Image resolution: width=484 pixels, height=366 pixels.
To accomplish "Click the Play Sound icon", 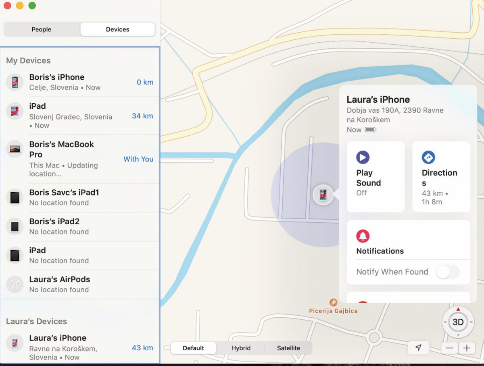I will (x=363, y=157).
